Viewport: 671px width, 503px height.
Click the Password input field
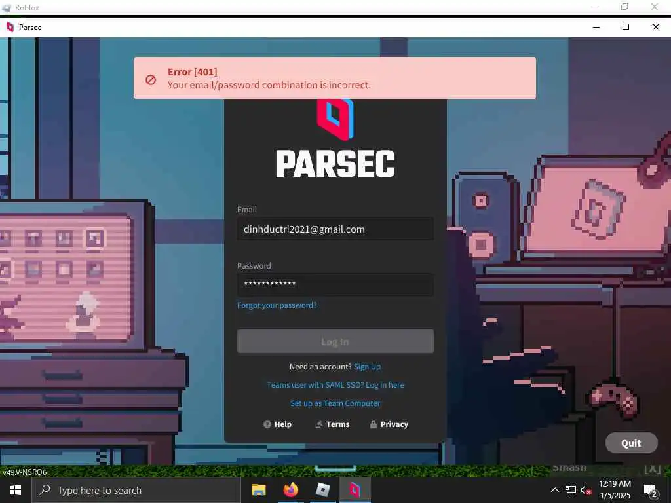(x=335, y=284)
